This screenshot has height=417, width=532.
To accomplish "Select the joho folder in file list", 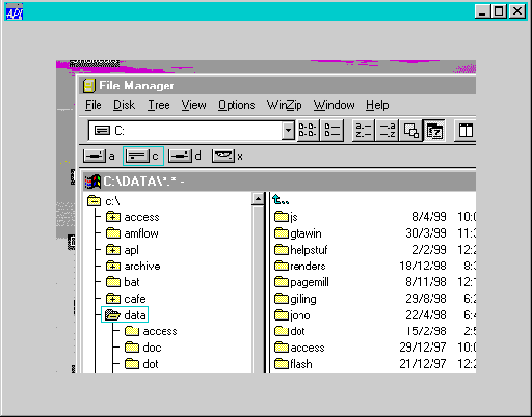I will [x=293, y=315].
